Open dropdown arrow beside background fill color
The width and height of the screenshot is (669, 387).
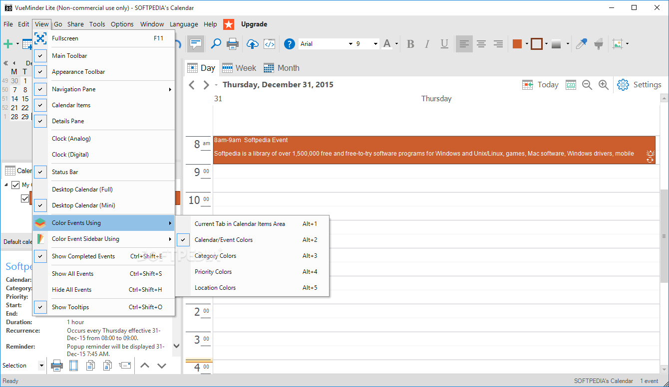pos(527,44)
